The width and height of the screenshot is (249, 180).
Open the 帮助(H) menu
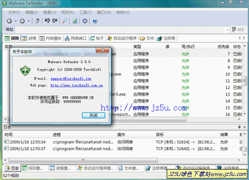[x=123, y=12]
